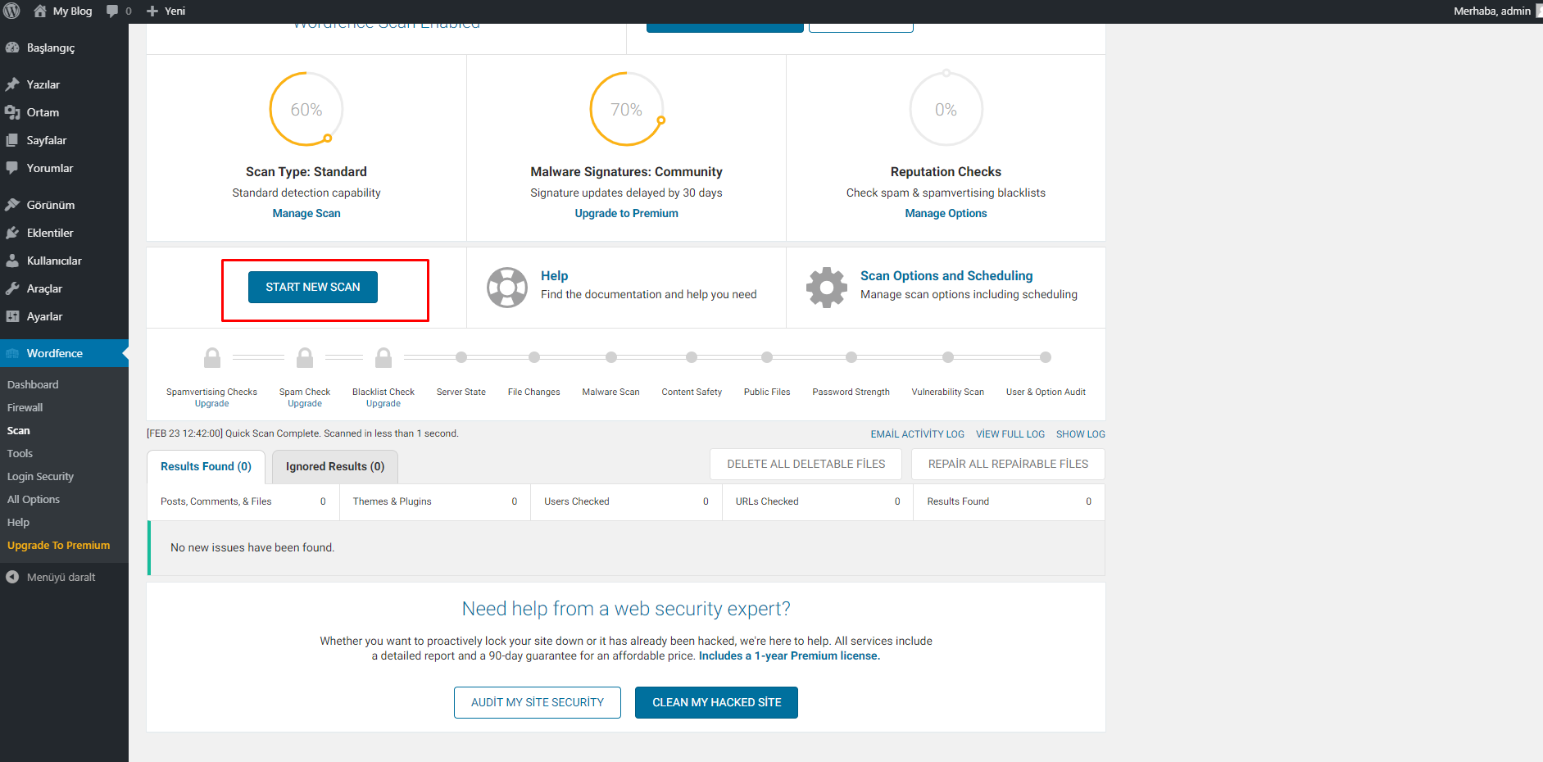Click the Wordfence shield icon in sidebar
1543x762 pixels.
click(12, 353)
